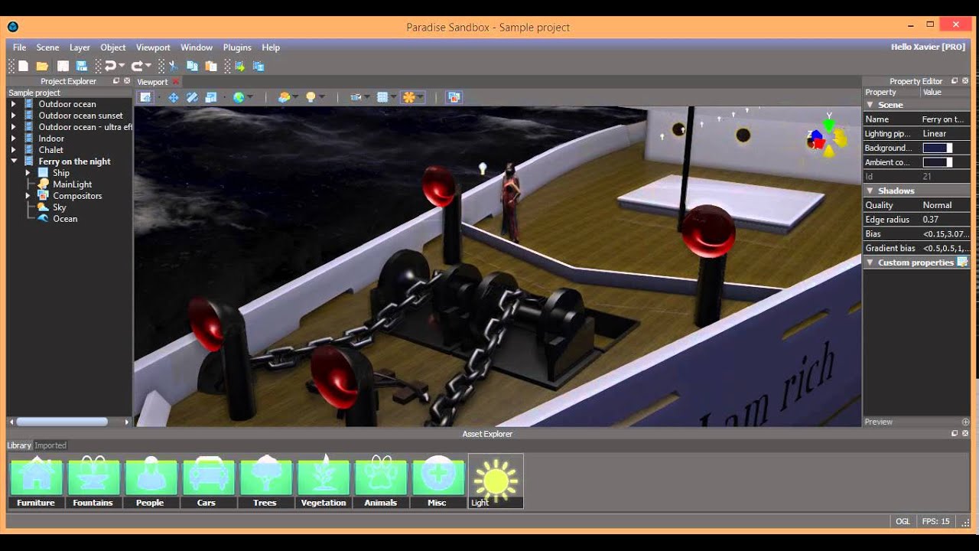Expand the Ship tree node
Viewport: 979px width, 551px height.
[x=28, y=173]
